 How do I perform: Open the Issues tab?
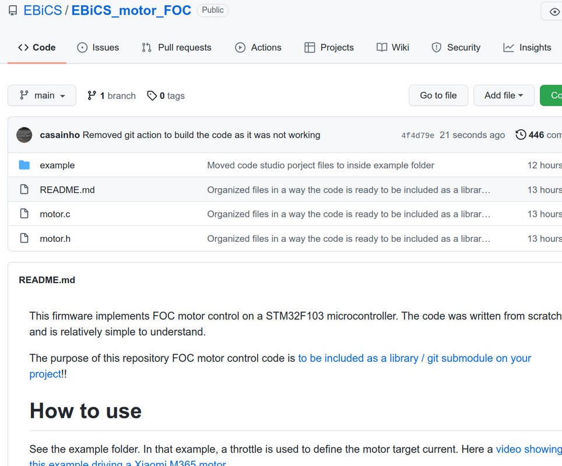pos(98,47)
